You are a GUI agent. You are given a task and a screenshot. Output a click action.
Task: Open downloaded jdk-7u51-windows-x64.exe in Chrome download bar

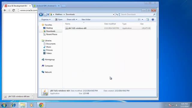[17, 97]
